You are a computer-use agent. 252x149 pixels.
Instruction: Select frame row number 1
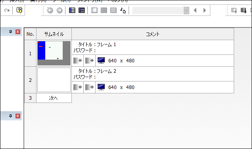pos(31,53)
